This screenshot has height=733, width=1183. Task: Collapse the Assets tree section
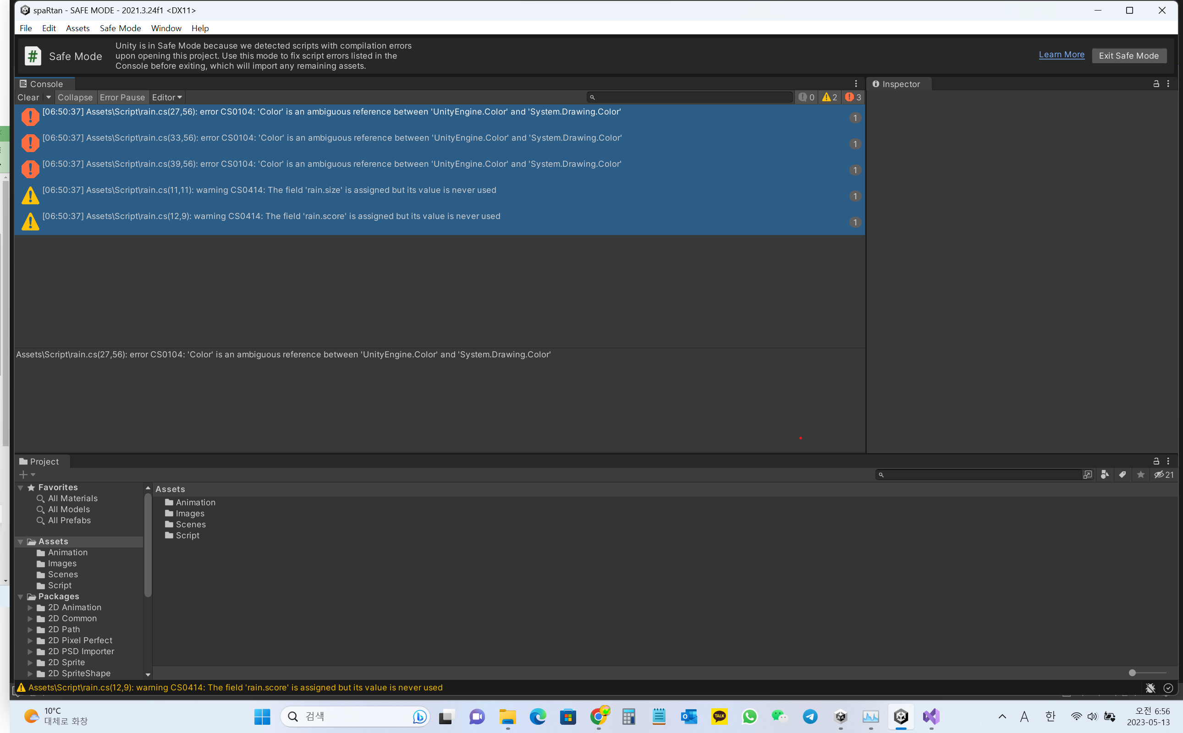click(20, 542)
